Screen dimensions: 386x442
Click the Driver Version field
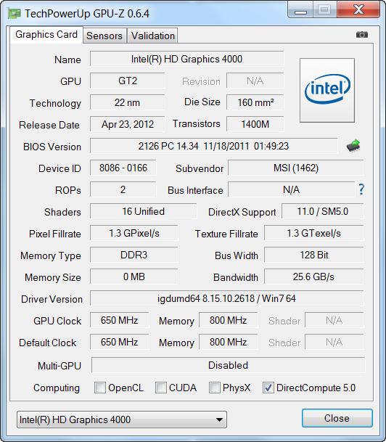(x=227, y=298)
